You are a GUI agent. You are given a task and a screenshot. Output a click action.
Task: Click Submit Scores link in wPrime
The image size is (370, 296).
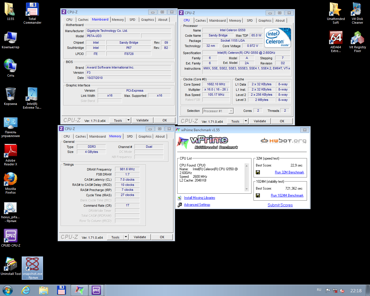click(x=280, y=205)
